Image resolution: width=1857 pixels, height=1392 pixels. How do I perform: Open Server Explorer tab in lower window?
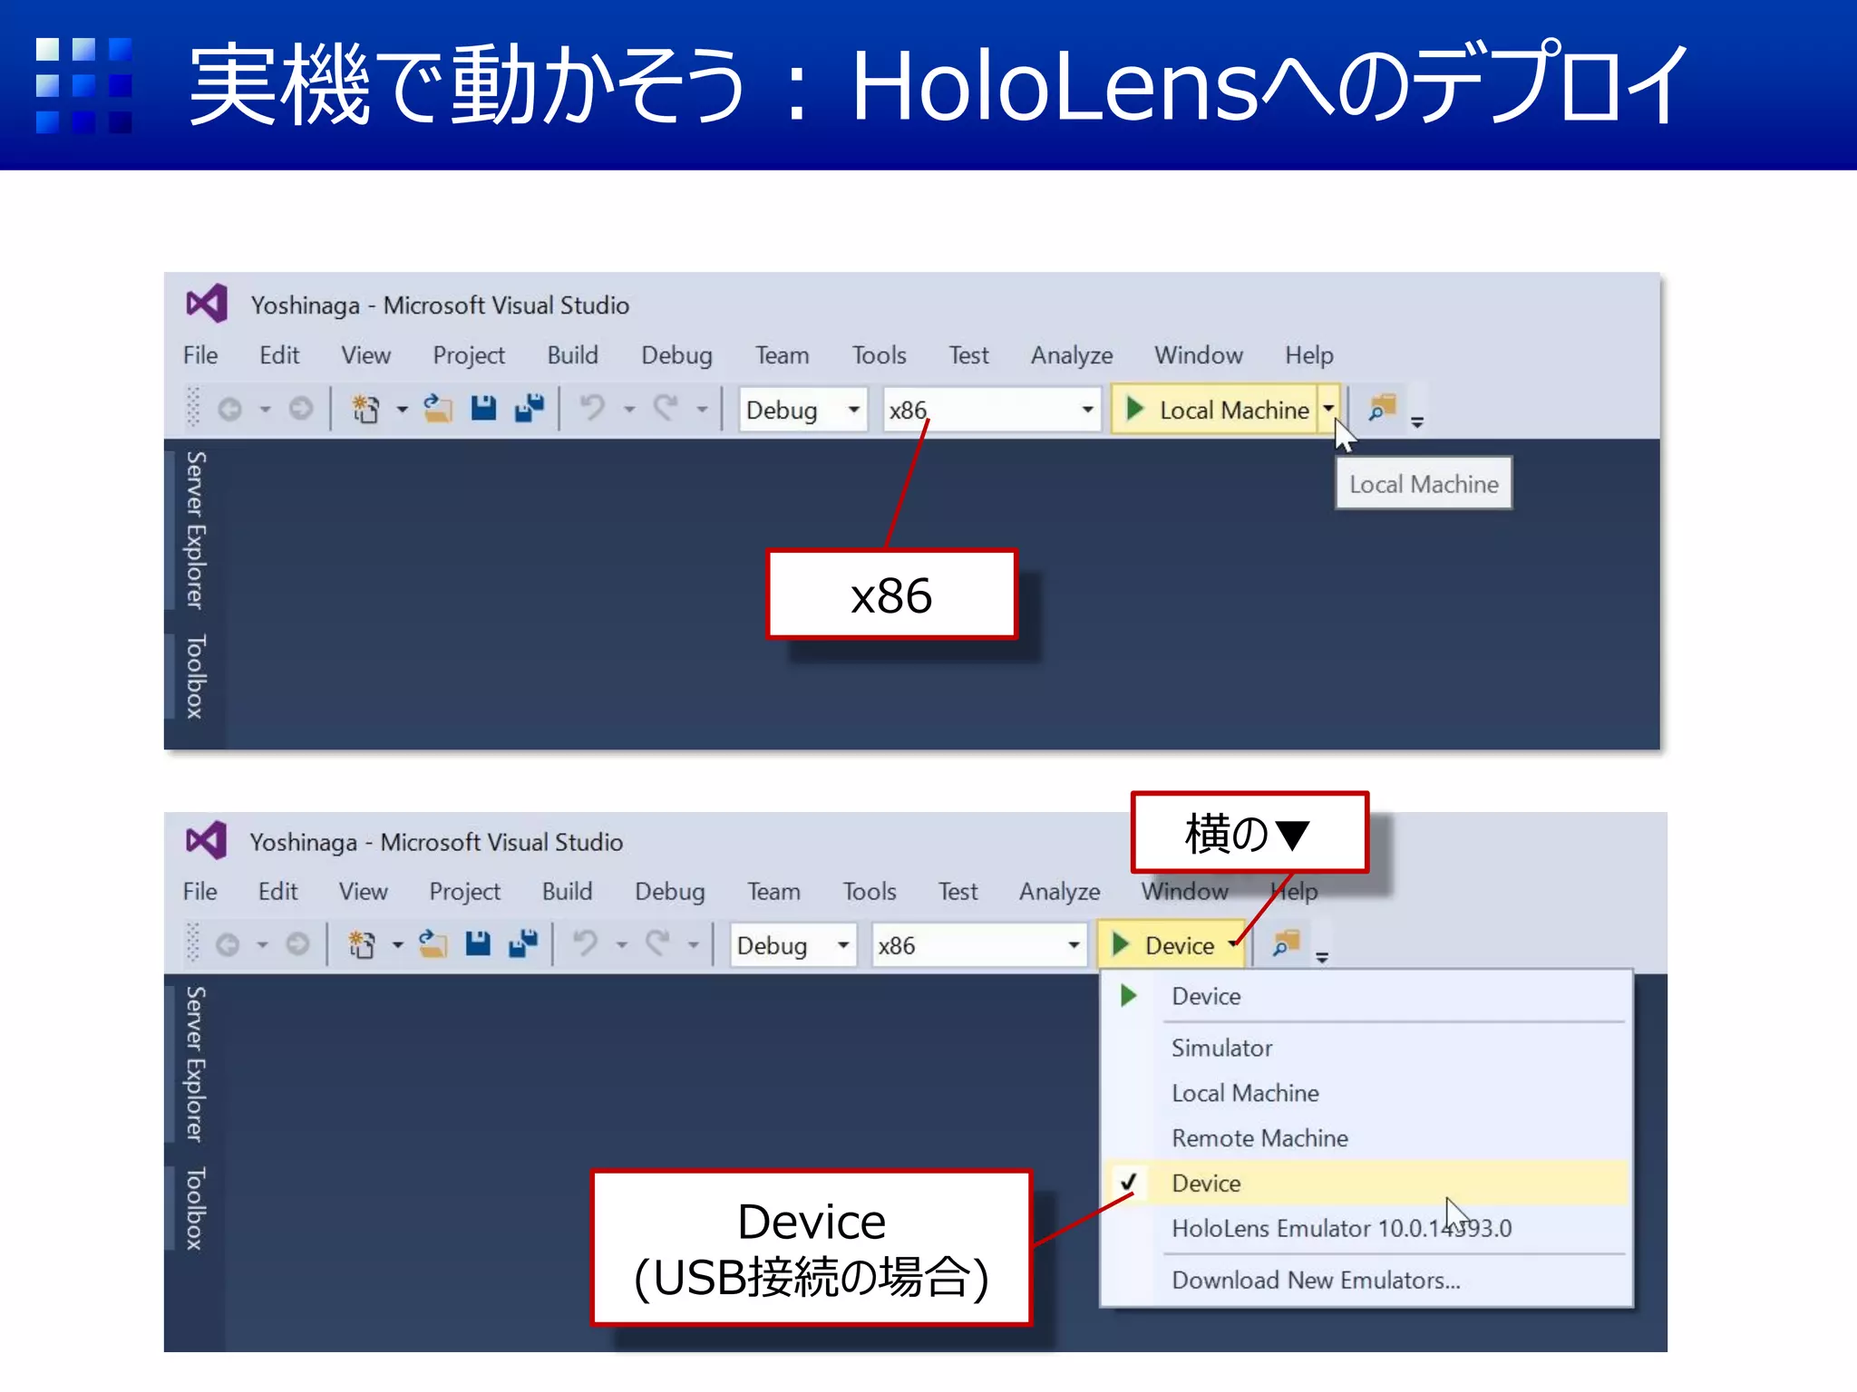[196, 1063]
